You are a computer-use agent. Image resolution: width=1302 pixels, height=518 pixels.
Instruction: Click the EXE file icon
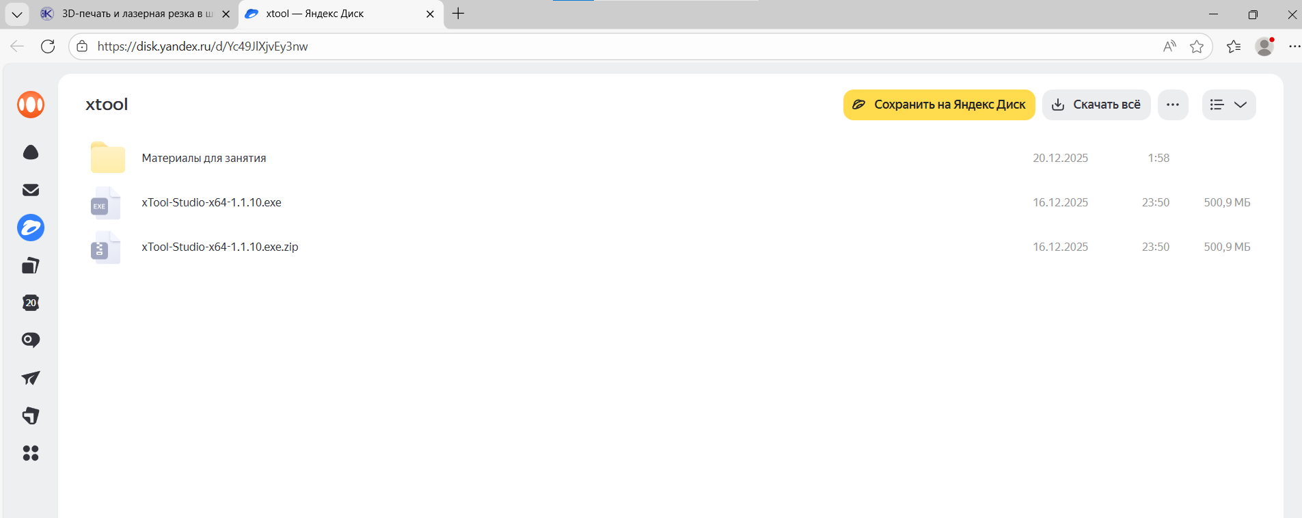[x=105, y=203]
